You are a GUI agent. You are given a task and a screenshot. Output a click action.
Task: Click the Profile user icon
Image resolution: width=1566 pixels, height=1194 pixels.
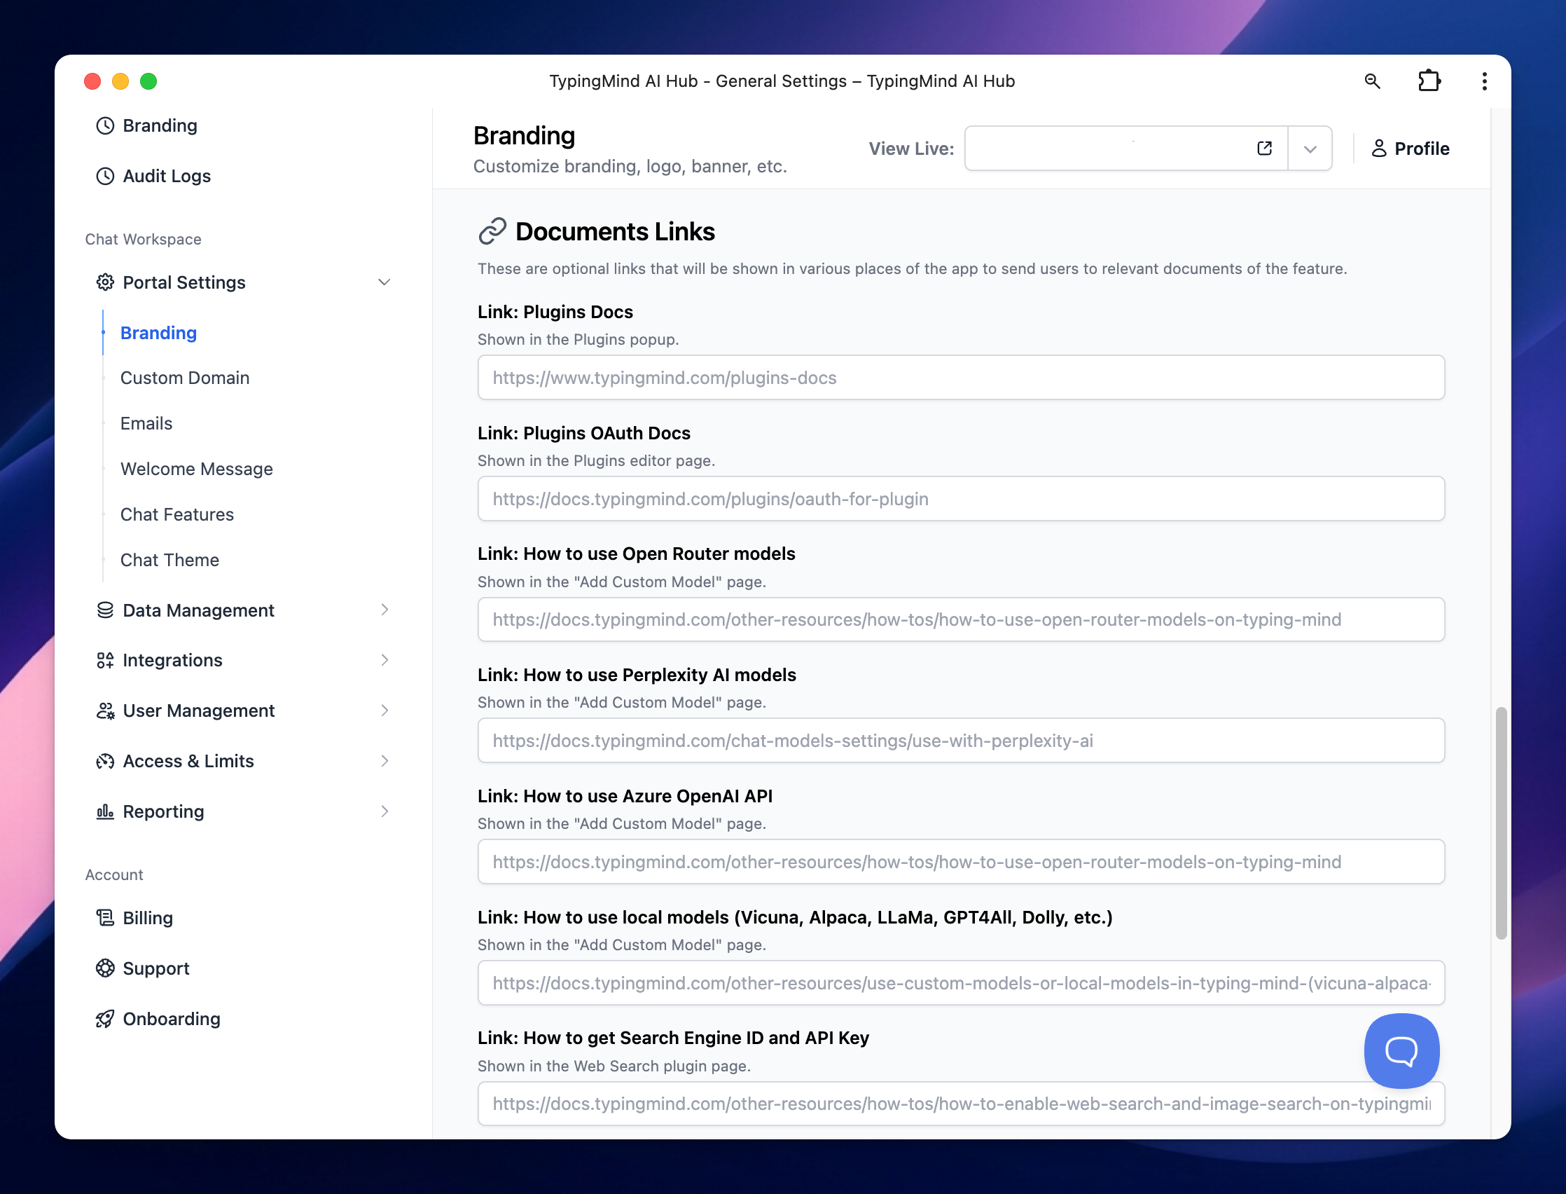(x=1378, y=148)
